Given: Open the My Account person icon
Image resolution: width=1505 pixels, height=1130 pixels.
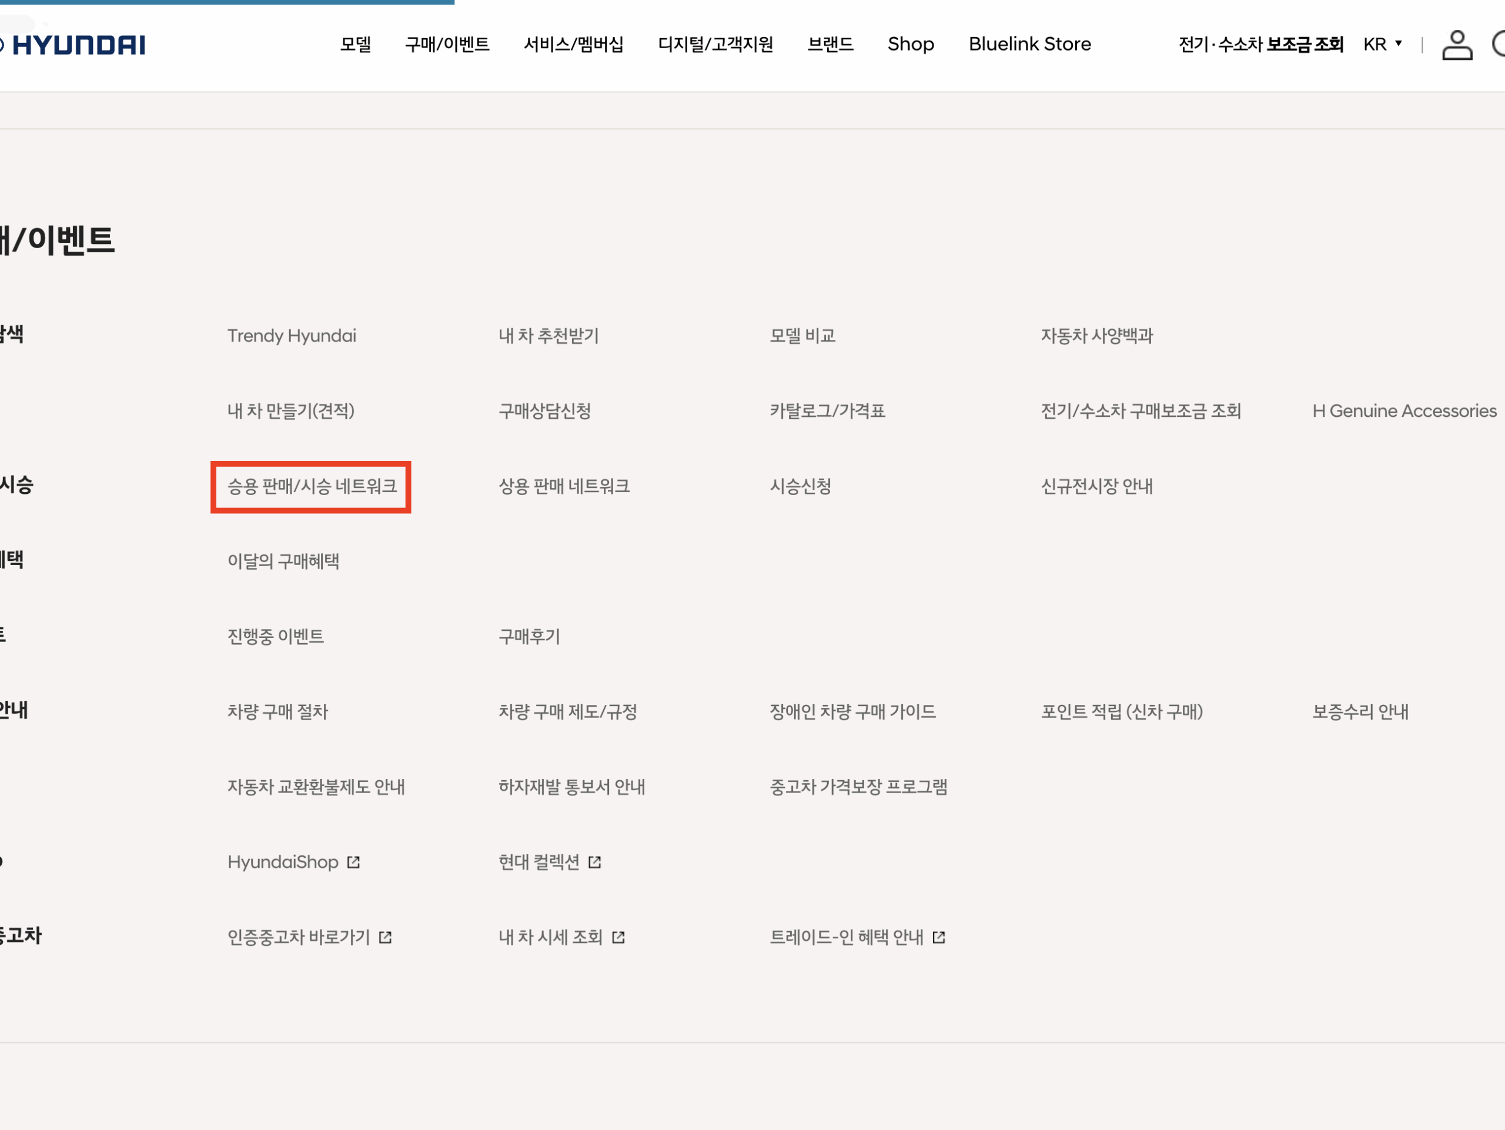Looking at the screenshot, I should point(1457,44).
